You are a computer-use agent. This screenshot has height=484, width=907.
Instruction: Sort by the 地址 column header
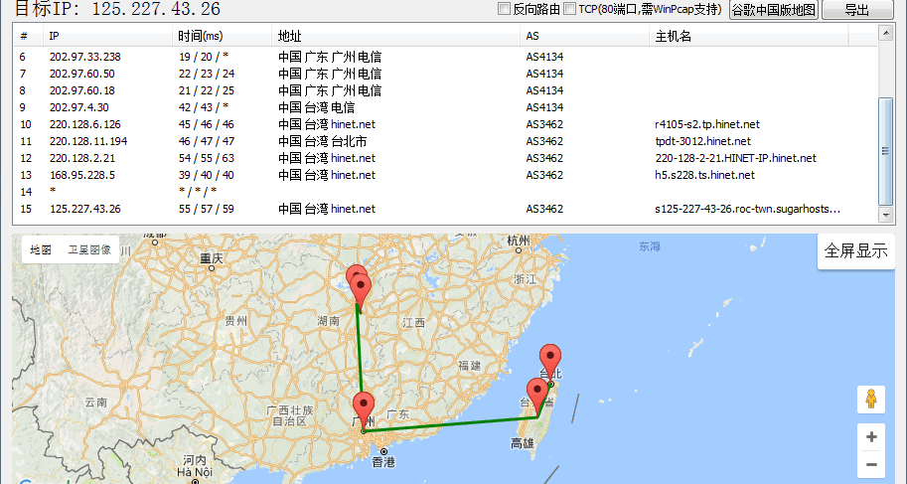tap(395, 36)
